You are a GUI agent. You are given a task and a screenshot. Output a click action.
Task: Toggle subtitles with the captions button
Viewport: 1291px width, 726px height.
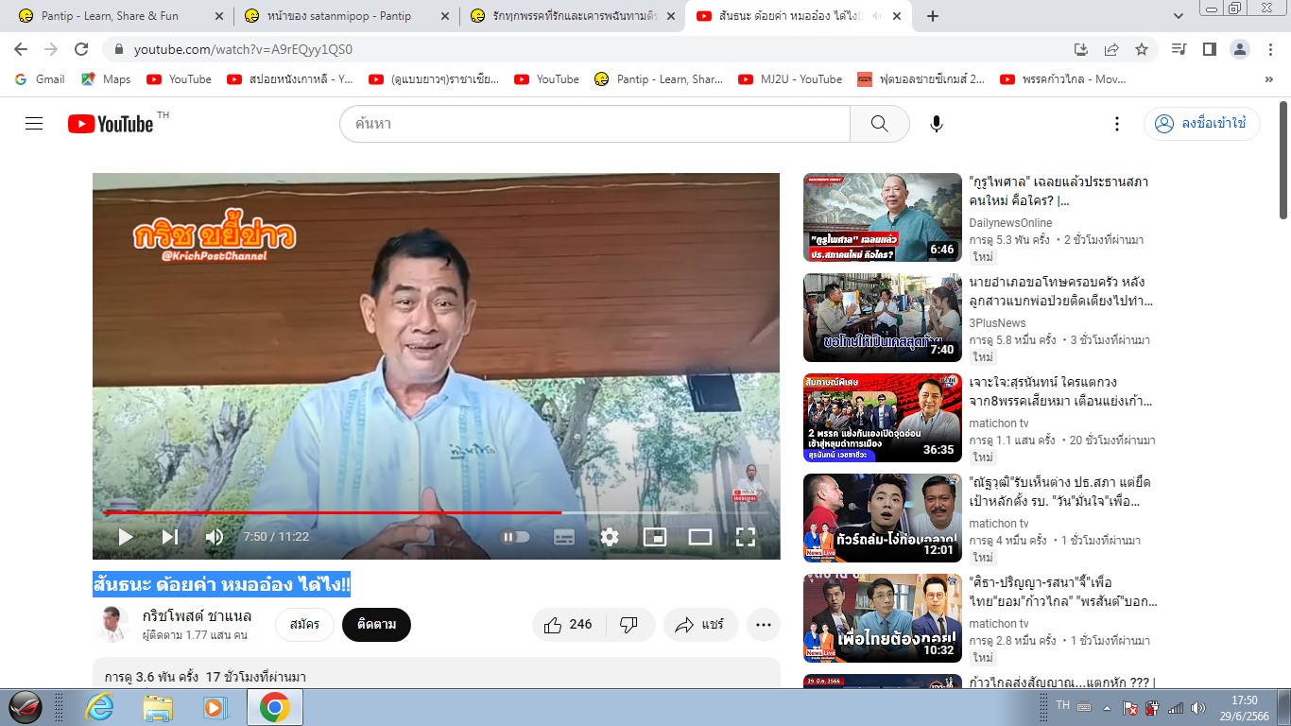click(564, 537)
